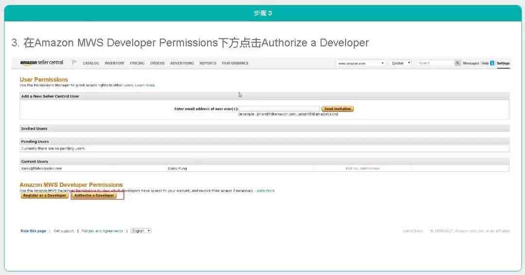Click Policies and Agreements footer link
The width and height of the screenshot is (525, 275).
pyautogui.click(x=102, y=231)
